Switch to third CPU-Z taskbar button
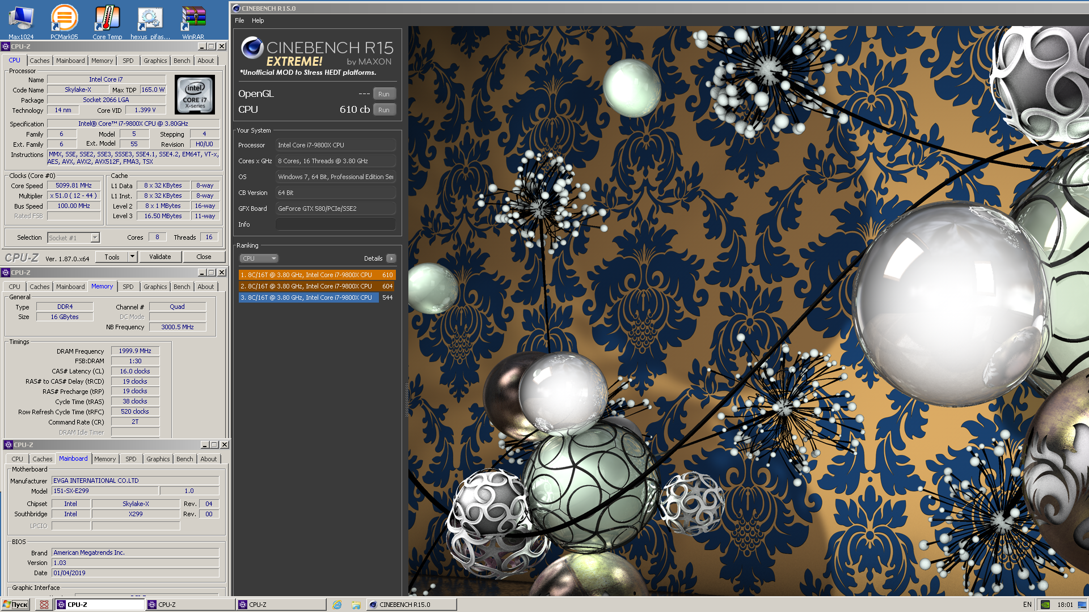Image resolution: width=1089 pixels, height=612 pixels. [x=281, y=605]
